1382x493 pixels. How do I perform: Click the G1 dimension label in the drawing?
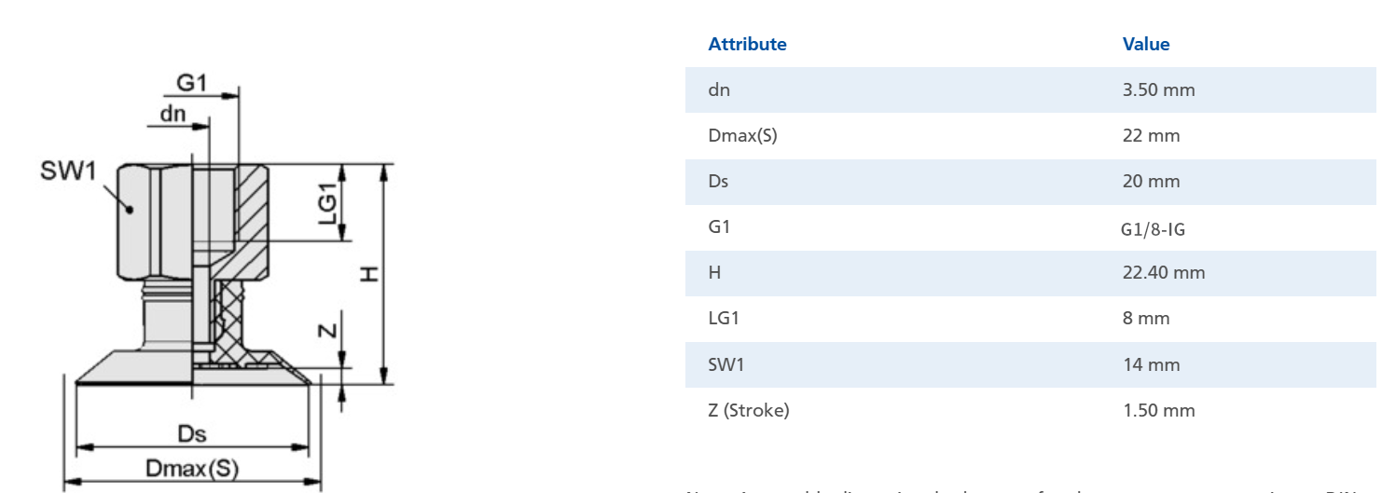click(192, 83)
